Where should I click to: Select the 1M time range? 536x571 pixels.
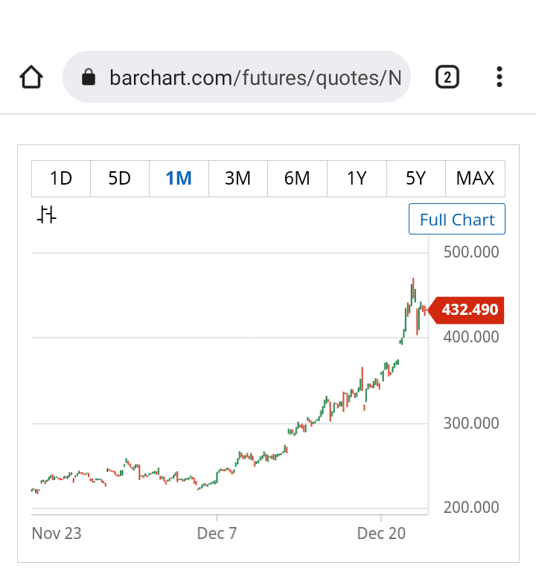(x=179, y=179)
